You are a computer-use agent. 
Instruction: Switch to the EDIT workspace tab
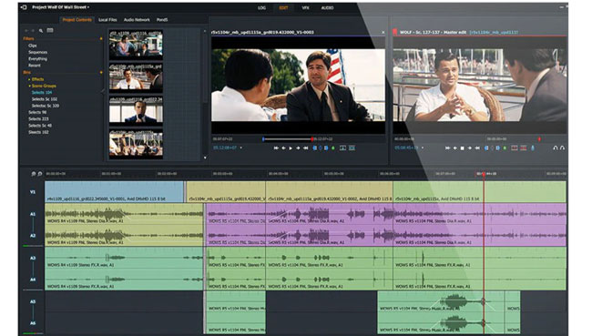click(x=283, y=7)
